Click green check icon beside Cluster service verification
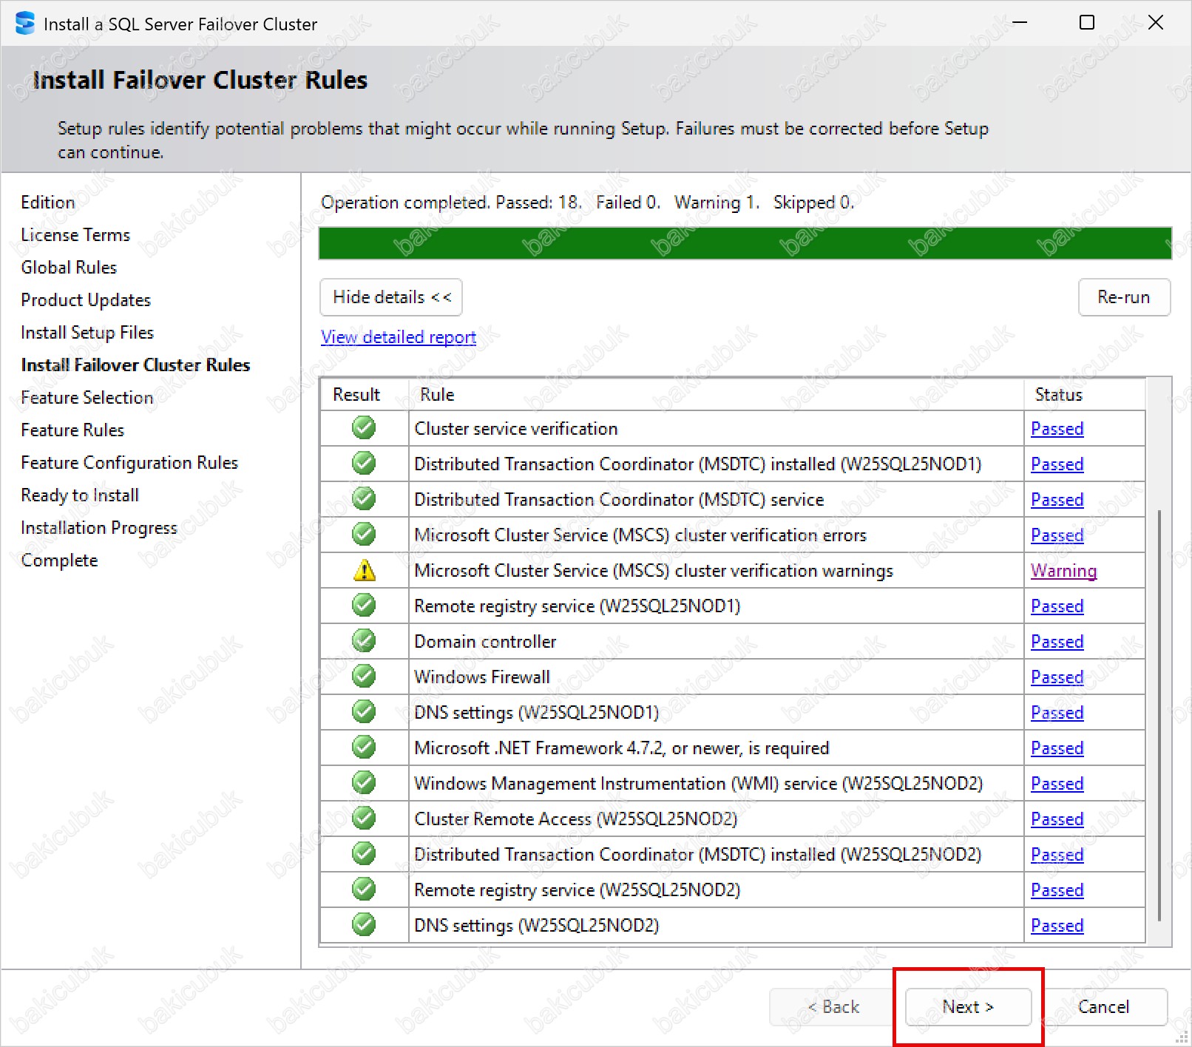This screenshot has width=1192, height=1047. (x=364, y=428)
